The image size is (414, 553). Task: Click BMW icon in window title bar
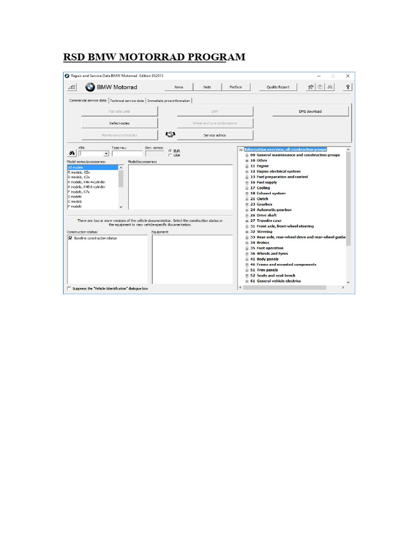(67, 76)
